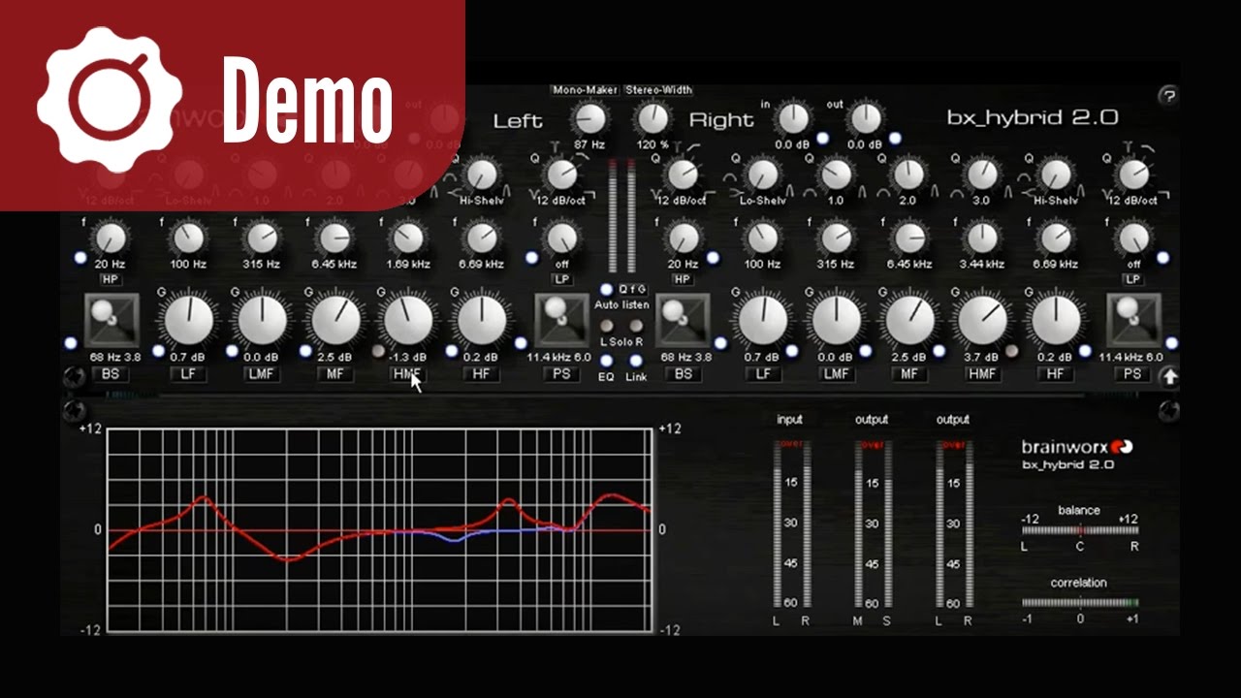This screenshot has height=698, width=1241.
Task: Click the right HMF gain knob showing 3.7 dB
Action: point(982,320)
